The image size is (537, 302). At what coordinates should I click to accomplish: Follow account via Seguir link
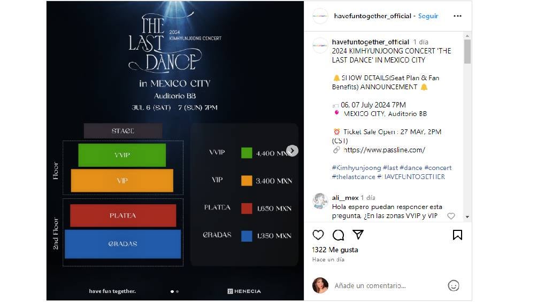[x=428, y=16]
